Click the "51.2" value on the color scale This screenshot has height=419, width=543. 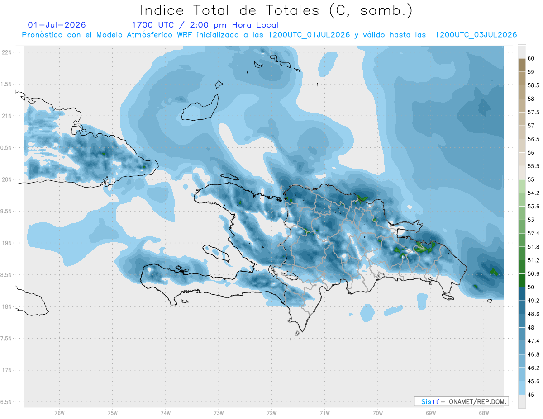tap(533, 260)
